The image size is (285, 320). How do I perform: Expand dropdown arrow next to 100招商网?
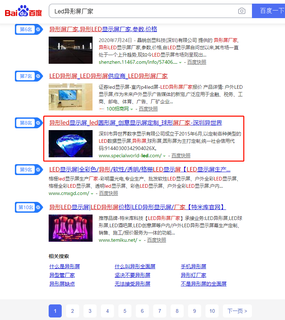131,109
